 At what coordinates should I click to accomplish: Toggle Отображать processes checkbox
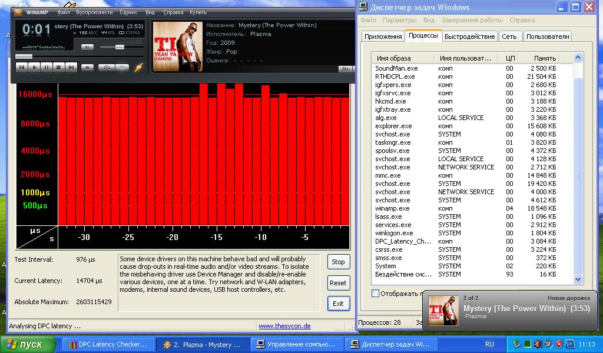tap(375, 294)
